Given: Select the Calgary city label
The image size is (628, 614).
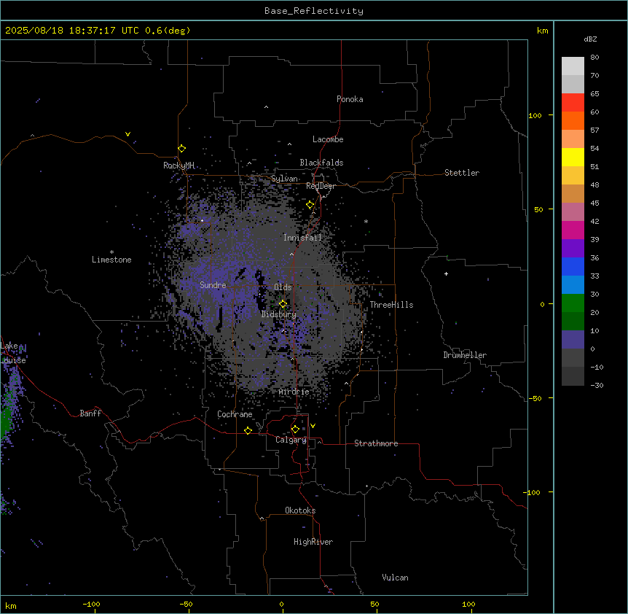Looking at the screenshot, I should 291,440.
